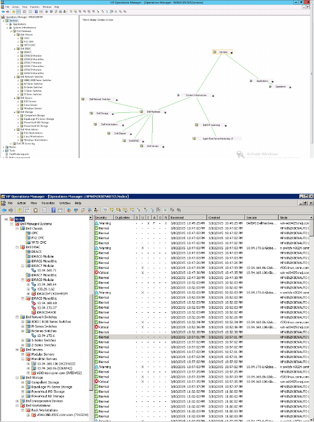
Task: Click Dell Hardware node icon in service map
Action: pos(141,112)
